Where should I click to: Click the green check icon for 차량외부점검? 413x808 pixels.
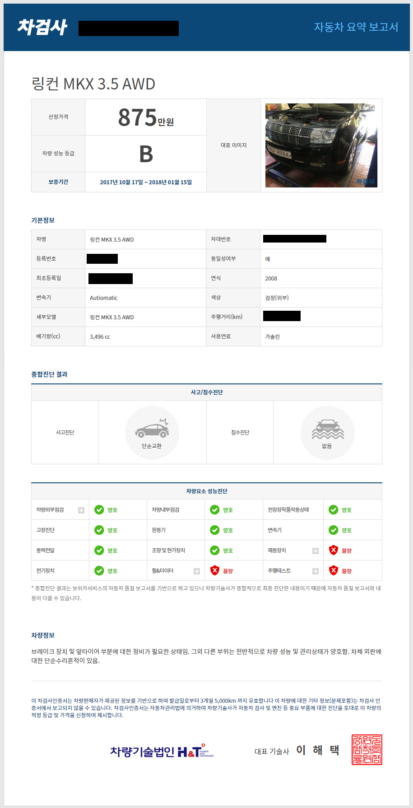(x=99, y=510)
